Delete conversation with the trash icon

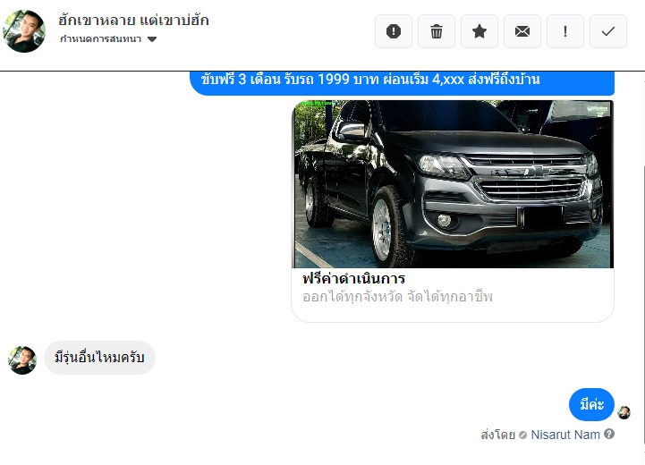437,31
